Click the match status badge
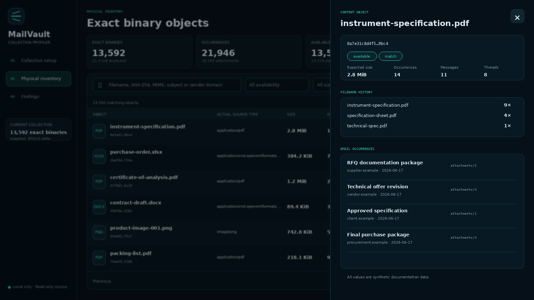534x300 pixels. (x=390, y=56)
